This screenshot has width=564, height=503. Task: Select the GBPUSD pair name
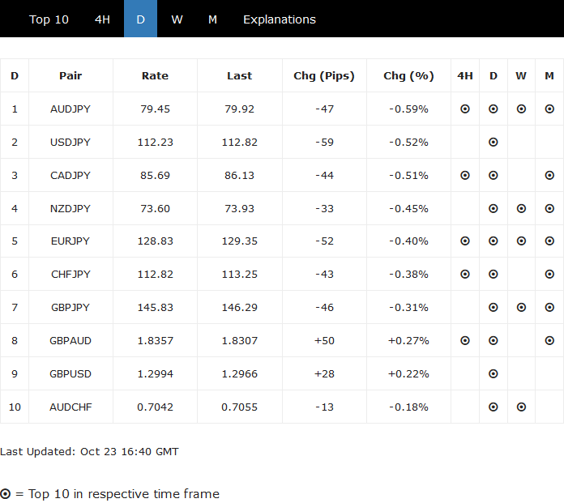70,374
